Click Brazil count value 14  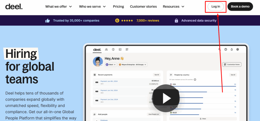click(235, 113)
